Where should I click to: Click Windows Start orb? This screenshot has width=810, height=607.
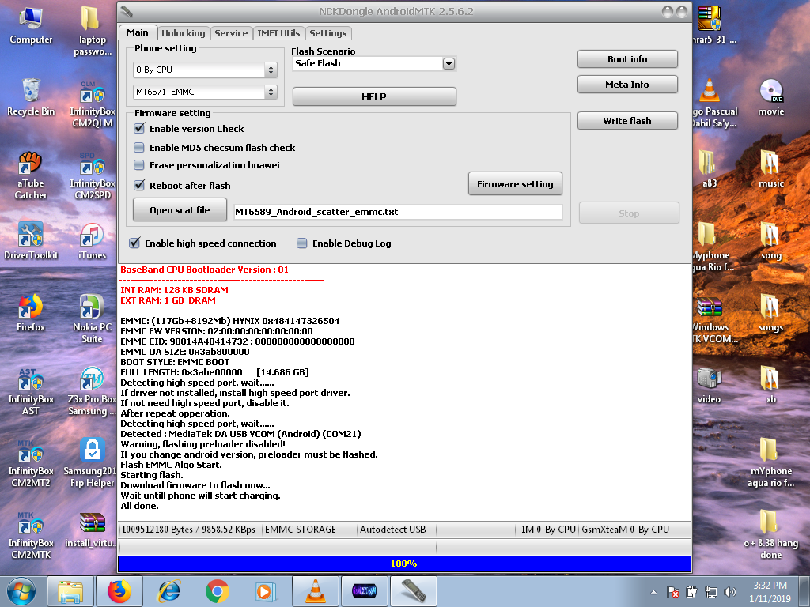tap(21, 591)
